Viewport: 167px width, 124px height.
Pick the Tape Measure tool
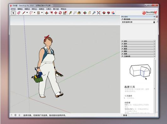(x=70, y=13)
